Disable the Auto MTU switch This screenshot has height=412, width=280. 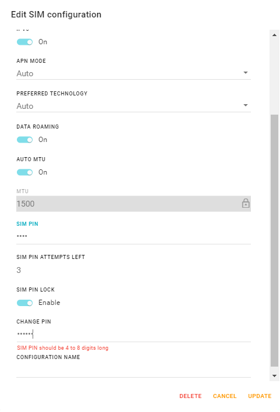click(24, 172)
